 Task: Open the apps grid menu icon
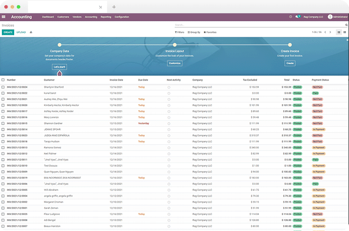coord(4,17)
